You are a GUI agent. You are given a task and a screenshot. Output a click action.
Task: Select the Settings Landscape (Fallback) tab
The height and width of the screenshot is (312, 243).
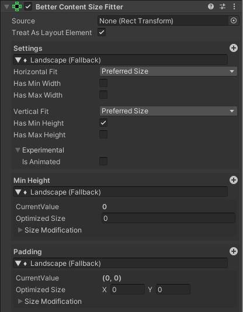120,60
